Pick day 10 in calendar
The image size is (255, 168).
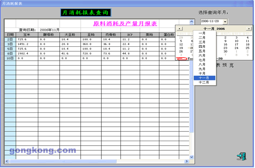tap(236, 41)
